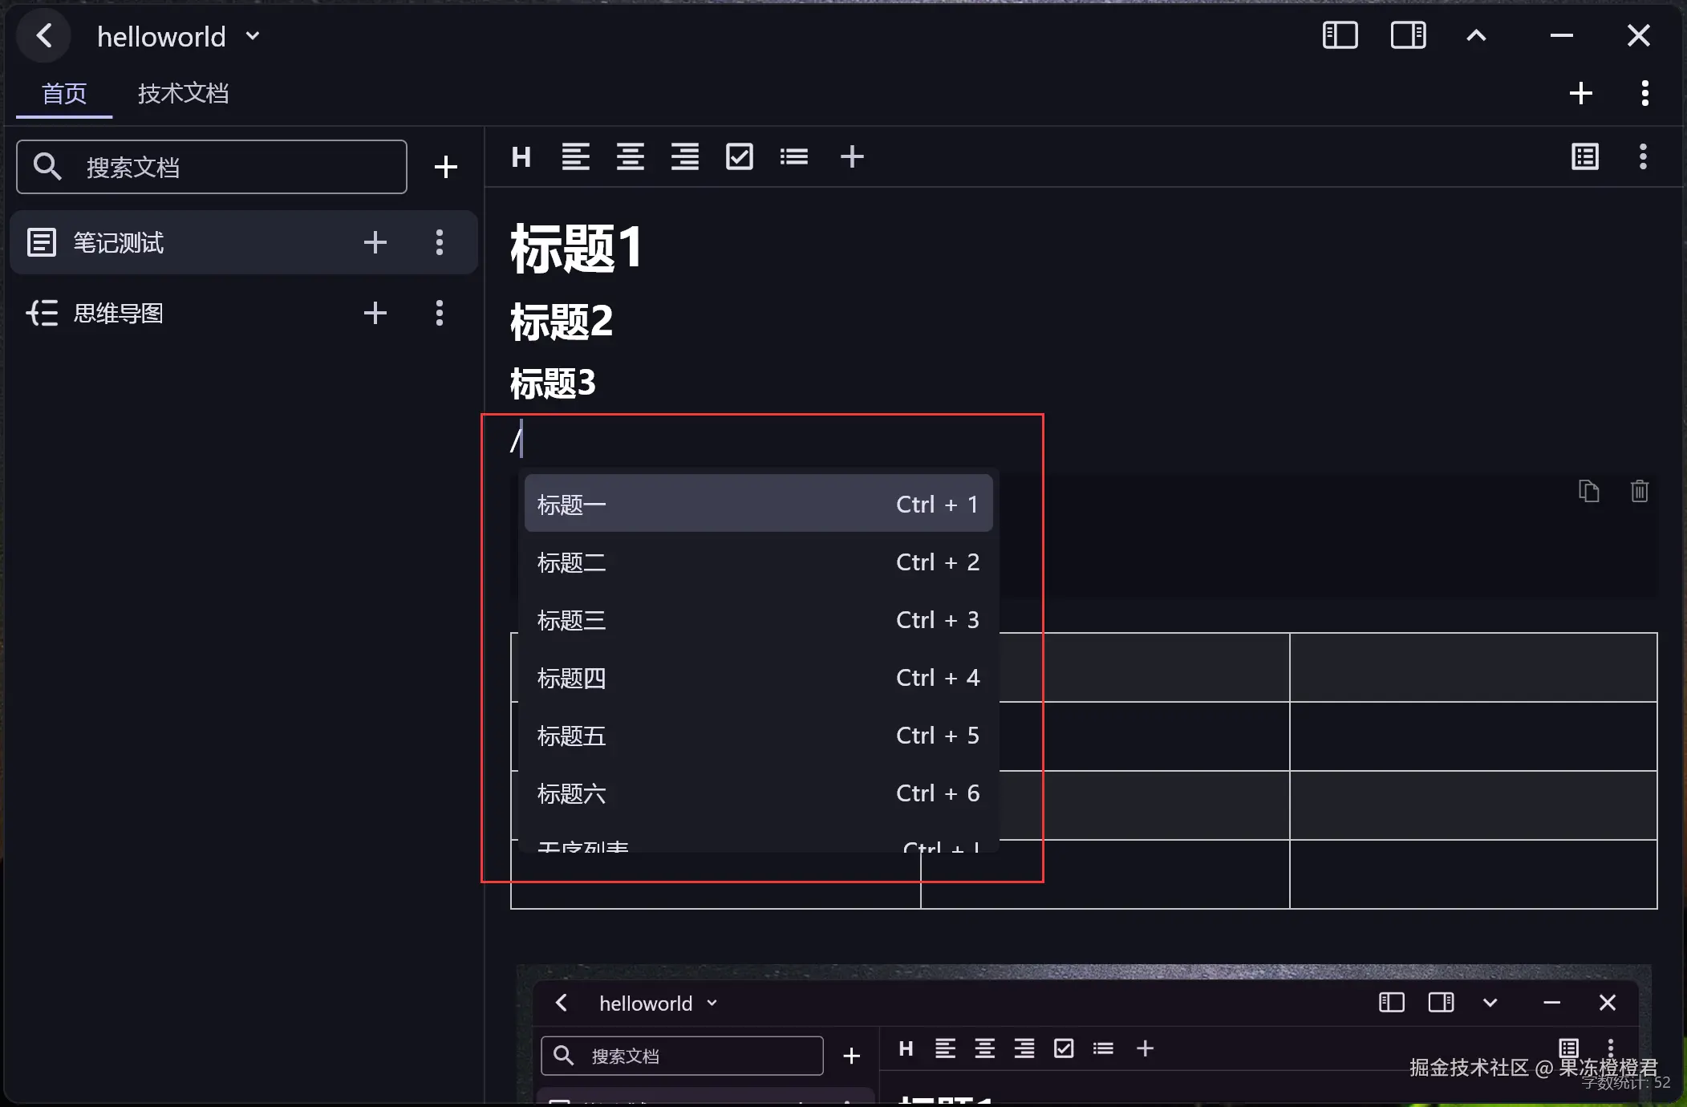Click the copy icon on code block
The height and width of the screenshot is (1107, 1687).
(x=1588, y=491)
